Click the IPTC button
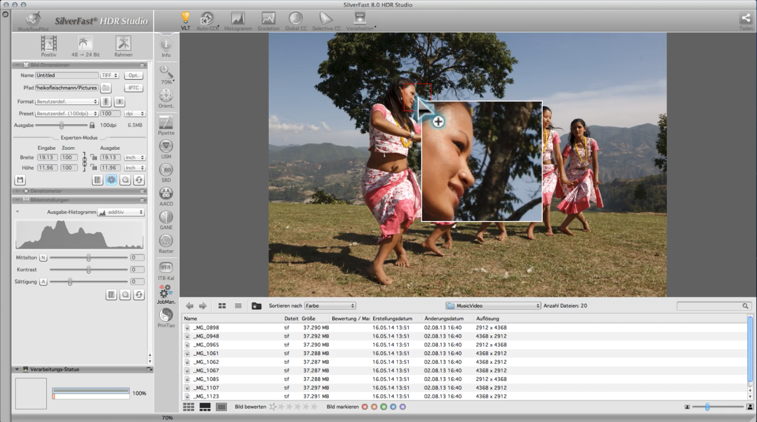The image size is (757, 422). [x=133, y=88]
